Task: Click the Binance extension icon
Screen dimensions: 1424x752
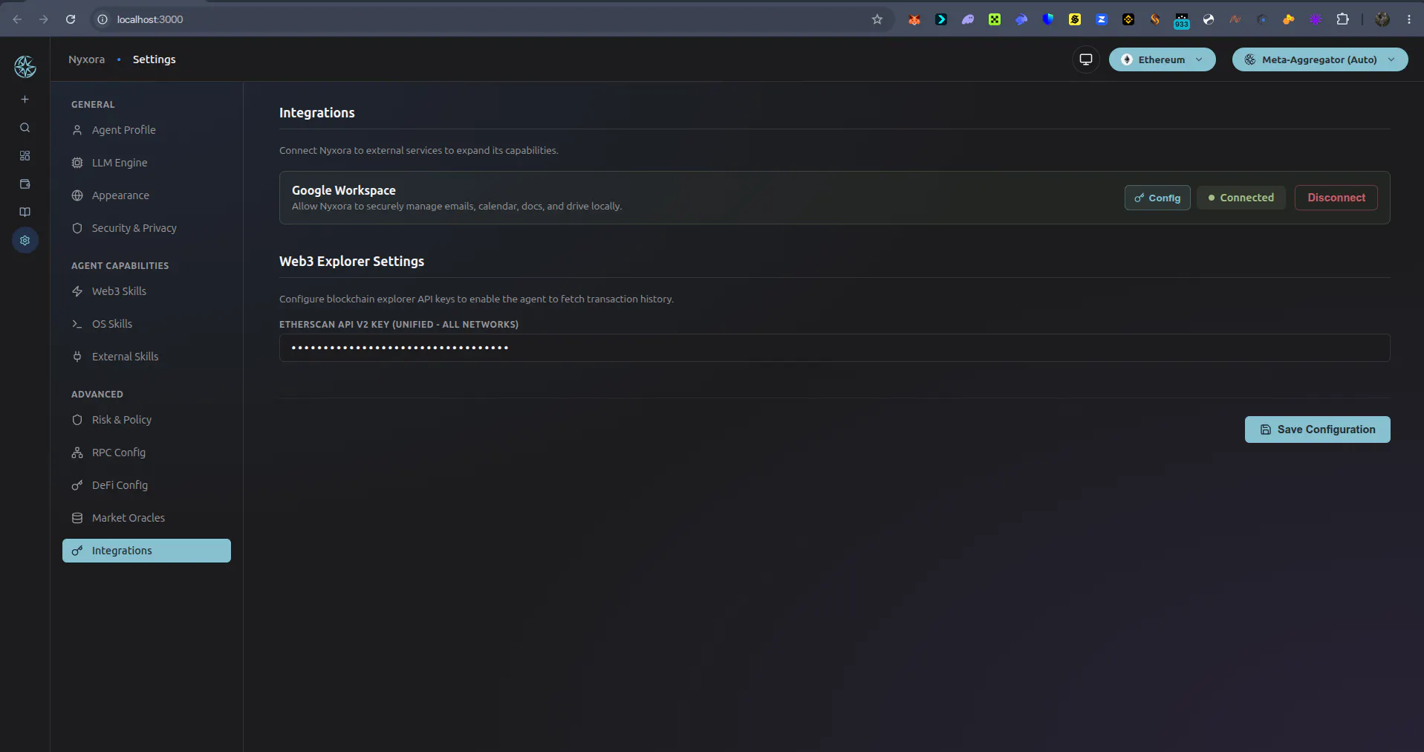Action: coord(1128,19)
